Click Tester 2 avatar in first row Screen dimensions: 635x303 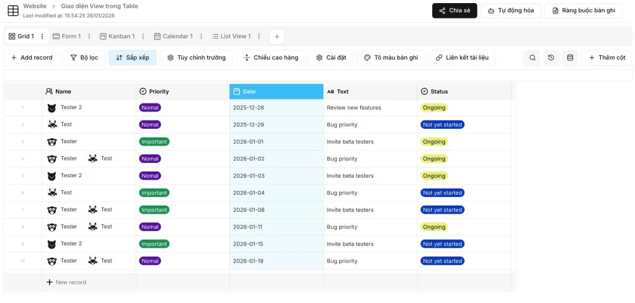(52, 108)
